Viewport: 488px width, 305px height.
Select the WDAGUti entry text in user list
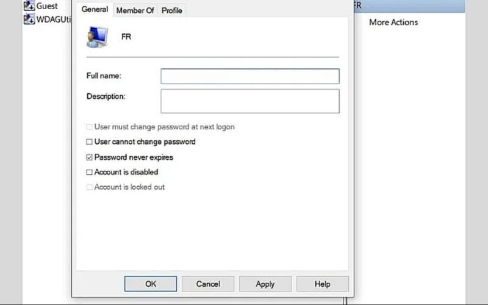54,20
